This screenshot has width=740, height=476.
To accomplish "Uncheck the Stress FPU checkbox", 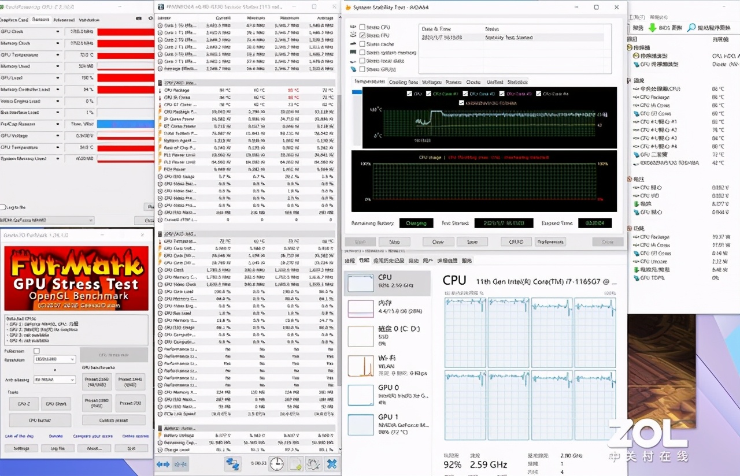I will coord(362,35).
